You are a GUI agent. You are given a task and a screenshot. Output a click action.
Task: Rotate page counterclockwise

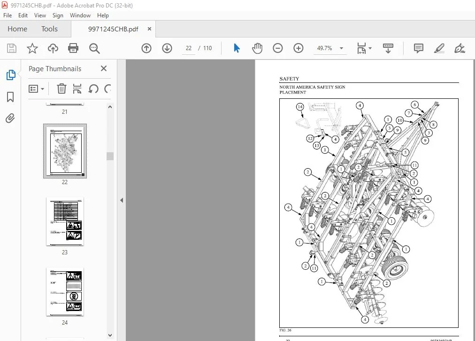(93, 89)
